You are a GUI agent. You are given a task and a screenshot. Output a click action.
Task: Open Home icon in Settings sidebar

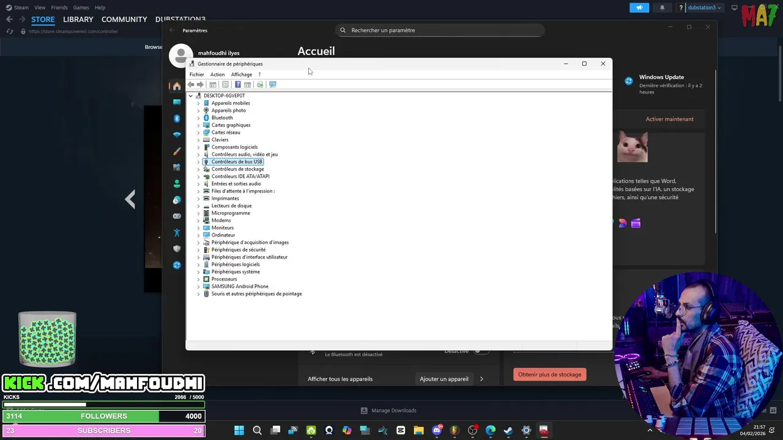[177, 86]
